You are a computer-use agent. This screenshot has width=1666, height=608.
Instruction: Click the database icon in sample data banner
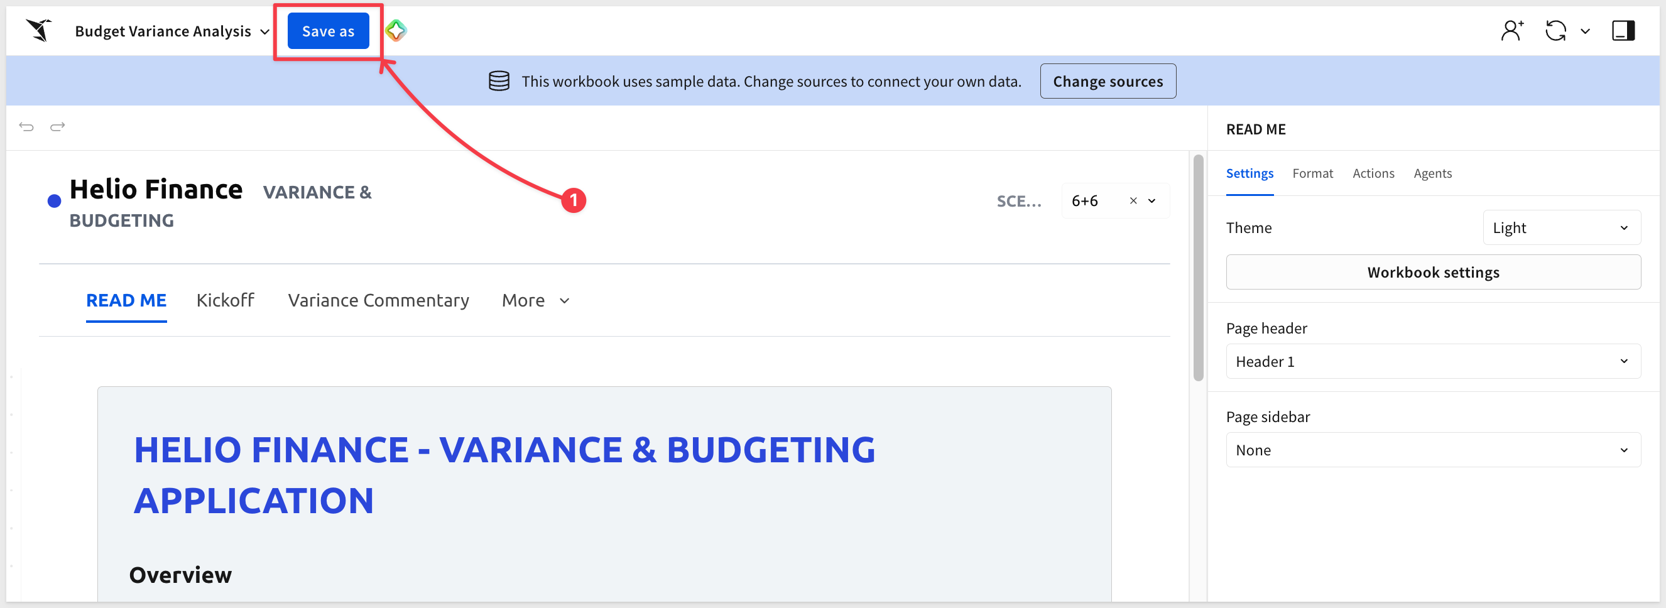(x=499, y=81)
